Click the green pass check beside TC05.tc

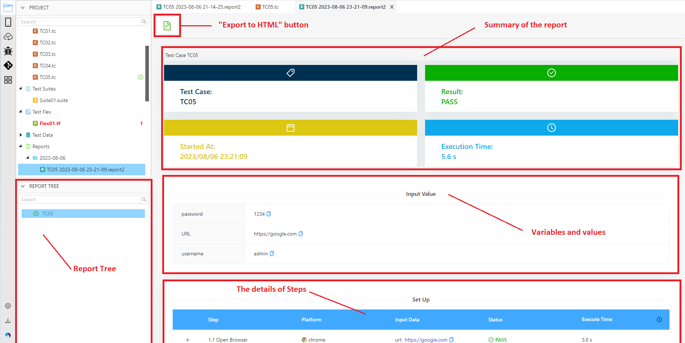point(141,77)
